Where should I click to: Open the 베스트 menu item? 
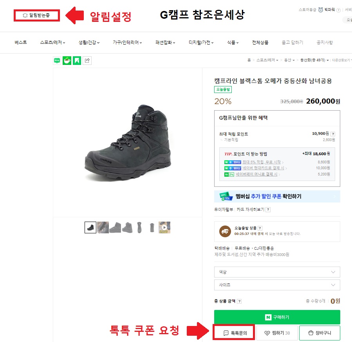[21, 43]
